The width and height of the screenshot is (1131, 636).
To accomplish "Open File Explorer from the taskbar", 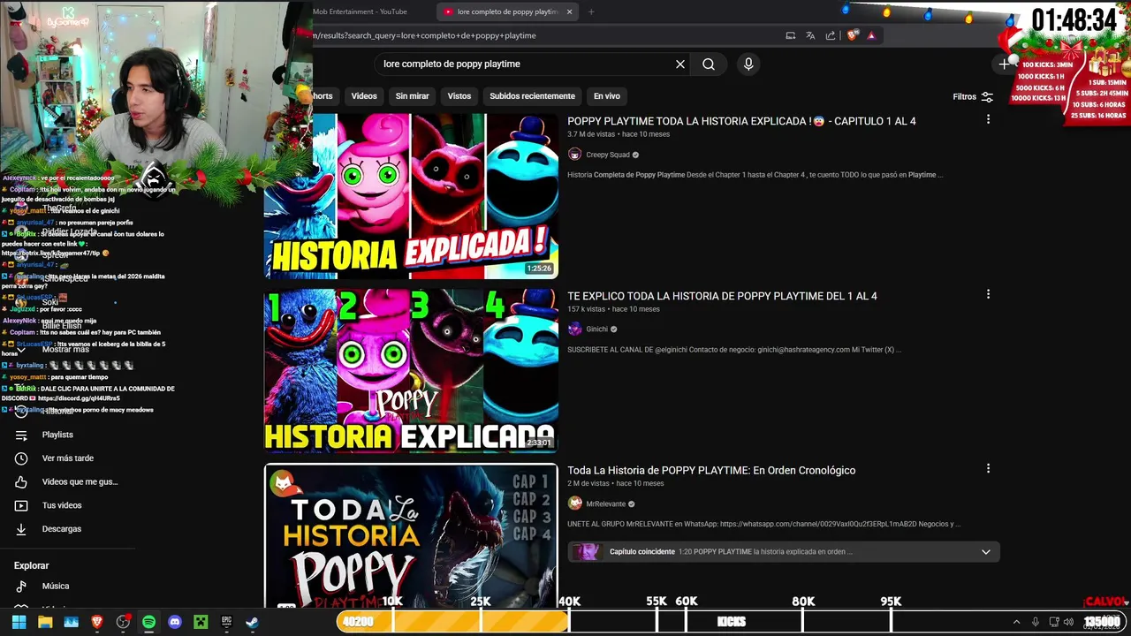I will (x=45, y=622).
